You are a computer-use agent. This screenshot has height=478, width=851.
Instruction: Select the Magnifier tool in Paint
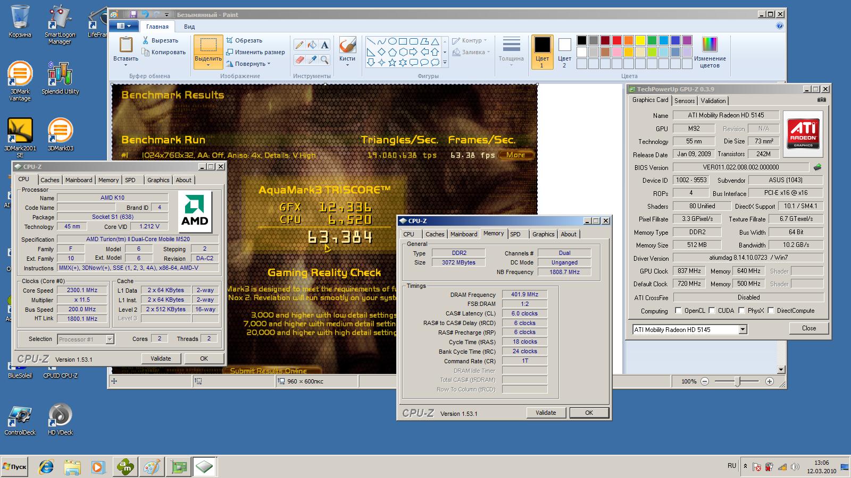[x=325, y=59]
